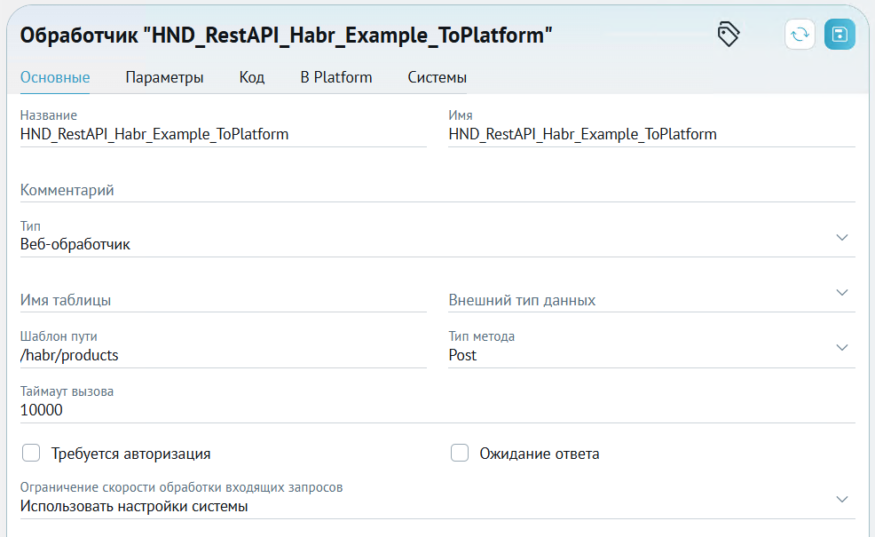Open the Тип метода dropdown chevron

tap(842, 347)
